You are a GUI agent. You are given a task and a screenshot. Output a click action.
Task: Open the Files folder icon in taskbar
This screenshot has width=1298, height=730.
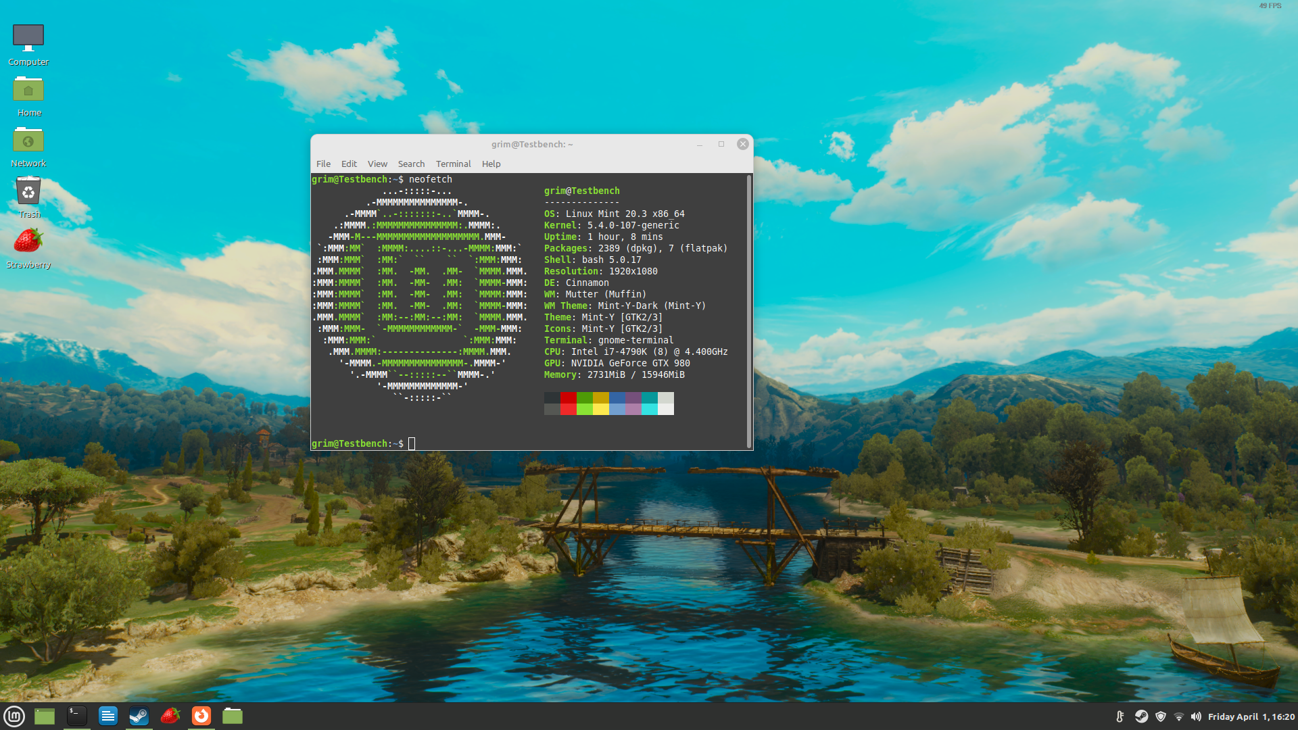click(x=233, y=716)
